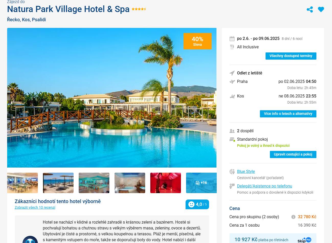
Task: Open Všechny dostupné termíny
Action: tap(291, 56)
